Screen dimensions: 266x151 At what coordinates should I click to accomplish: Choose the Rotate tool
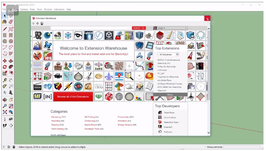click(x=5, y=67)
